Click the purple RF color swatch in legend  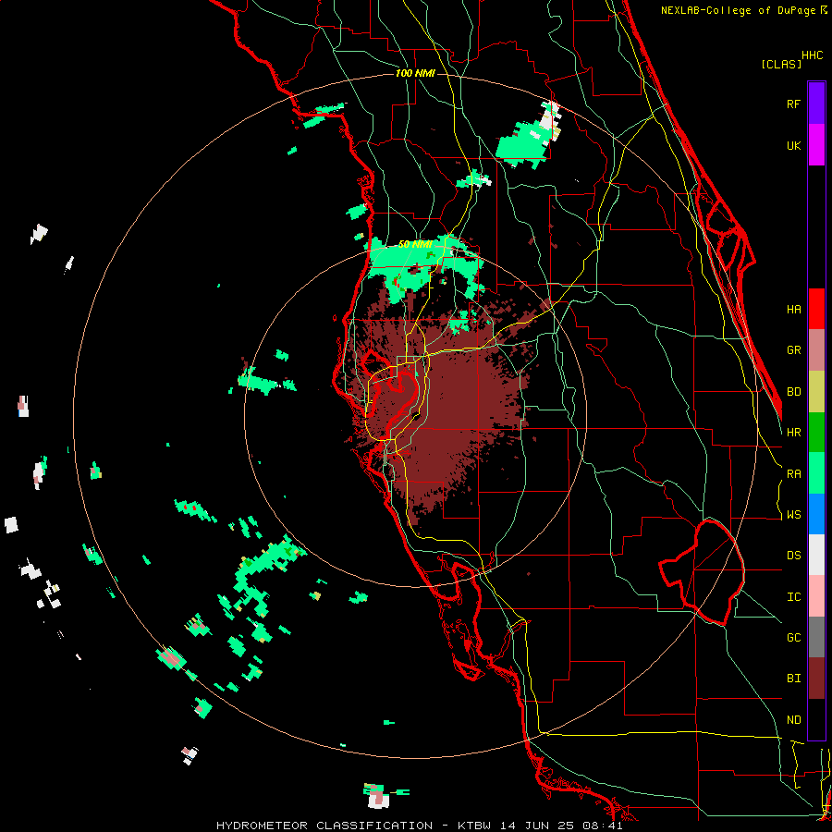[x=816, y=104]
